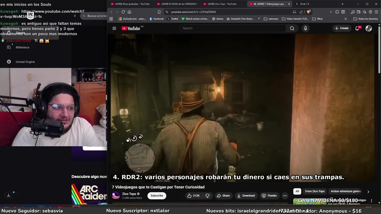Open the vamonos bookmarks folder

coord(271,19)
